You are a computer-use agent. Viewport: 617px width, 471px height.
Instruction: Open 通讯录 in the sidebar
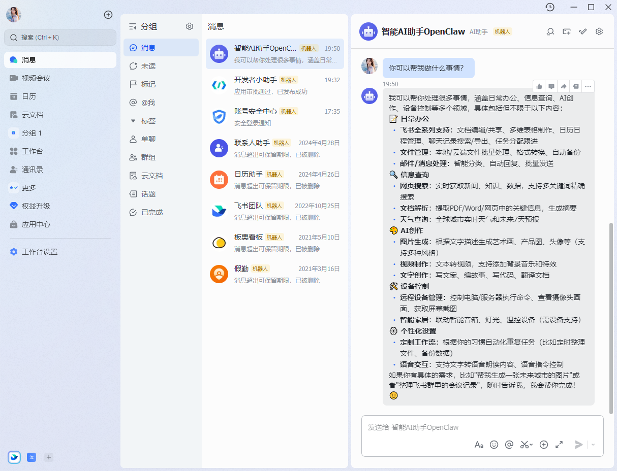(x=60, y=170)
